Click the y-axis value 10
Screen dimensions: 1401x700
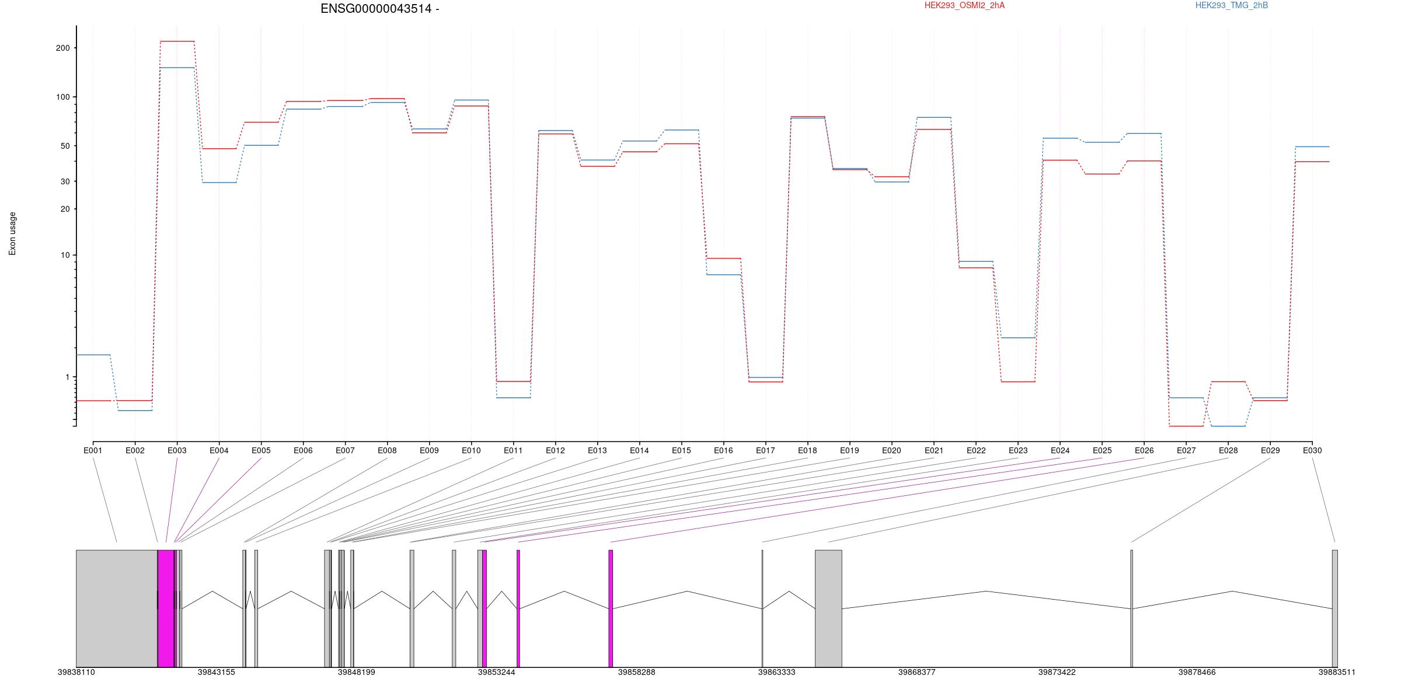click(x=65, y=255)
